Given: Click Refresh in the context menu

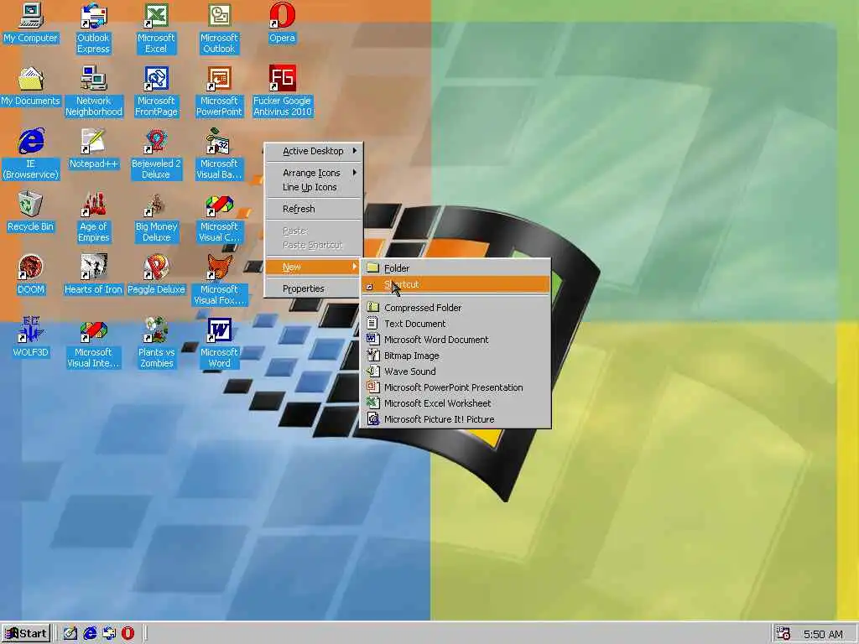Looking at the screenshot, I should [314, 209].
